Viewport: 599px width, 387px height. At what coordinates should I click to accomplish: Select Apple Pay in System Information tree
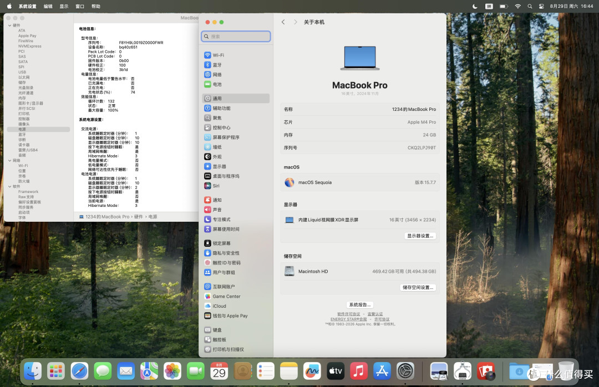(27, 36)
